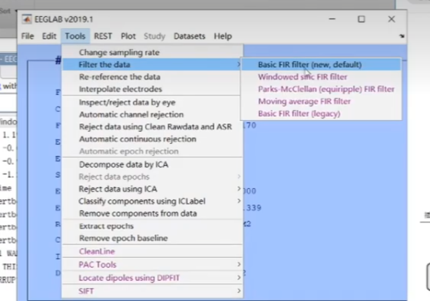The width and height of the screenshot is (430, 301).
Task: Expand the Reject data using ICA submenu
Action: (239, 189)
